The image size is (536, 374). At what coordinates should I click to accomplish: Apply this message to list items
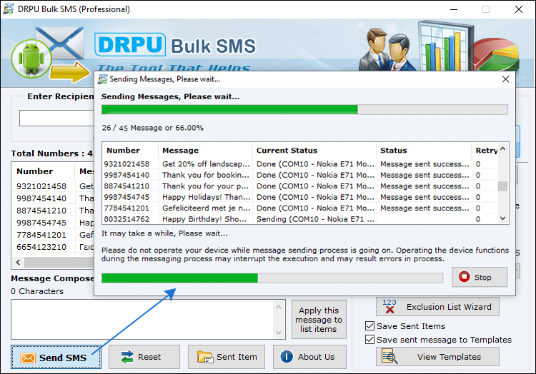319,320
